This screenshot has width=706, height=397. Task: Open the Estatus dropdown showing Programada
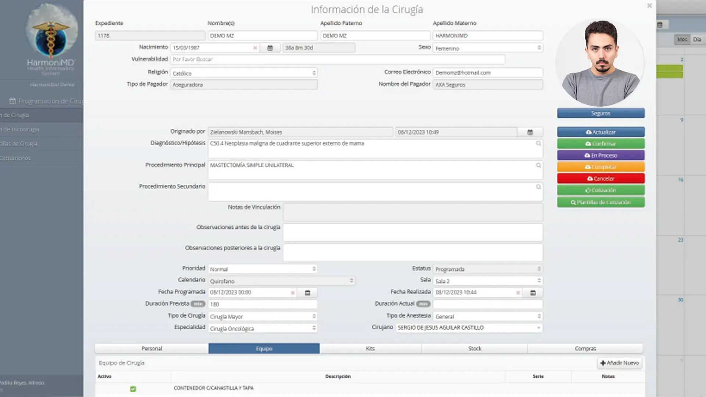(488, 269)
